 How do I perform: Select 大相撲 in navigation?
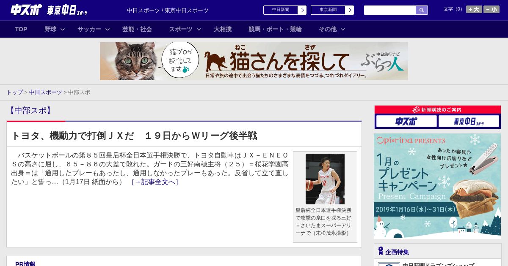pyautogui.click(x=223, y=29)
